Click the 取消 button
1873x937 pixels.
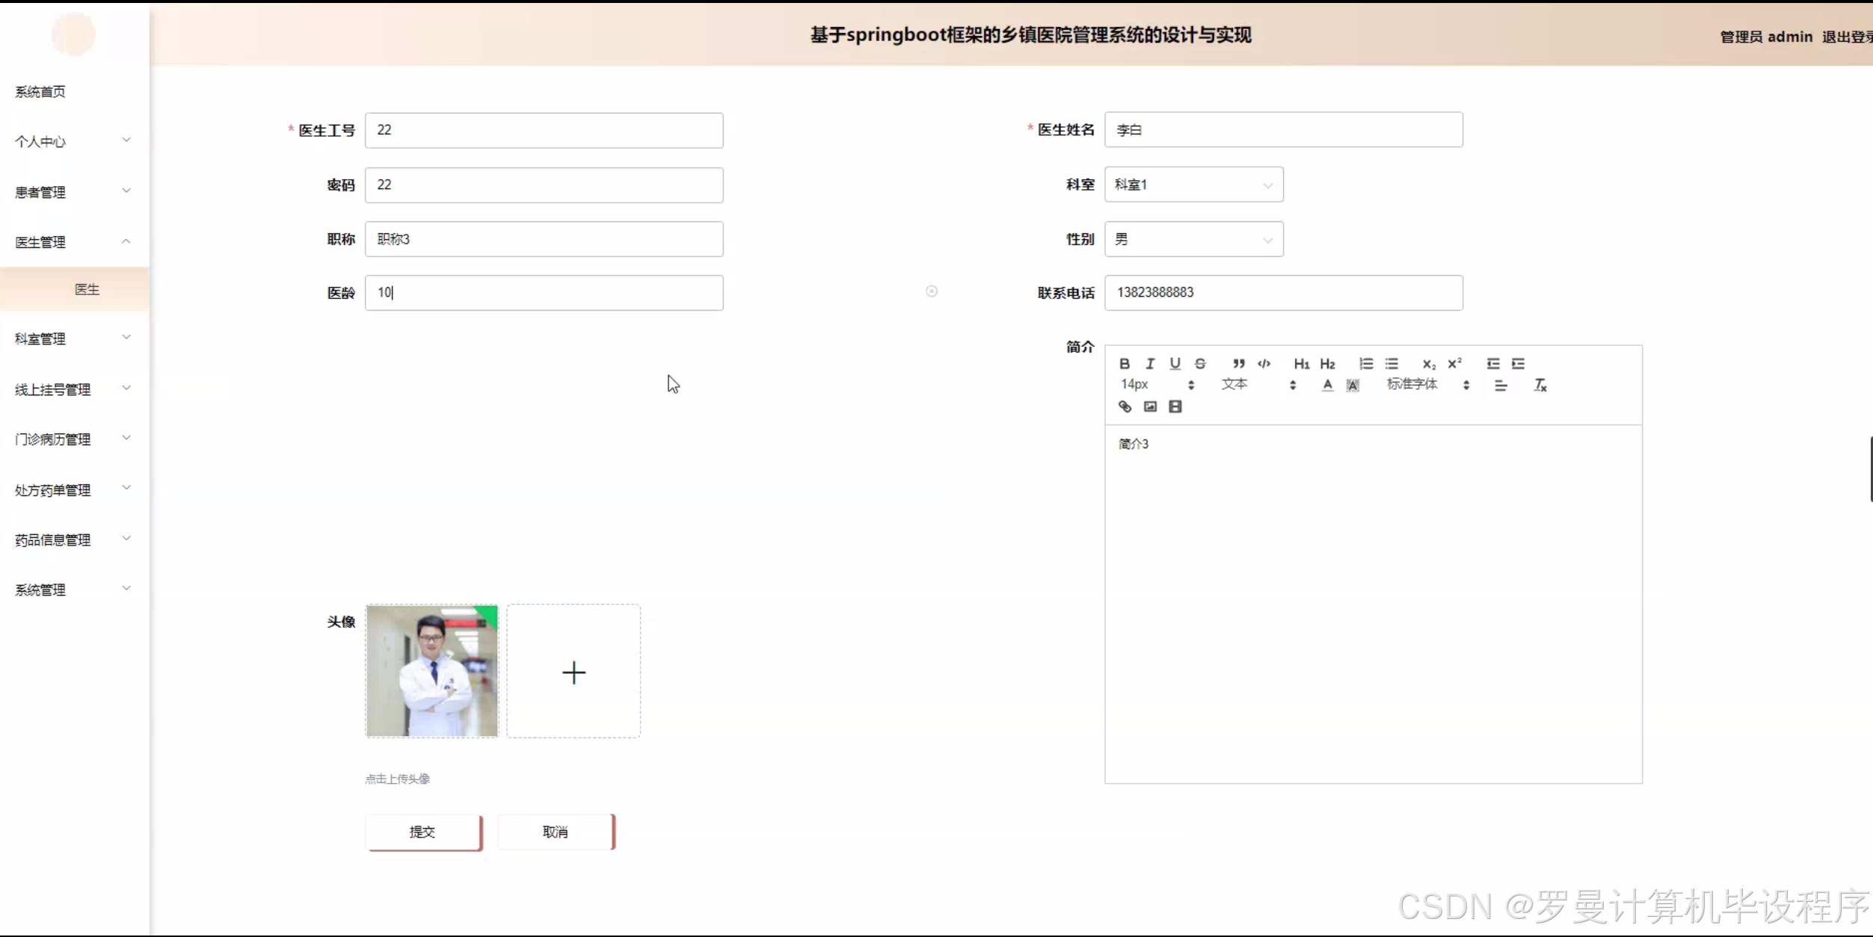[555, 832]
